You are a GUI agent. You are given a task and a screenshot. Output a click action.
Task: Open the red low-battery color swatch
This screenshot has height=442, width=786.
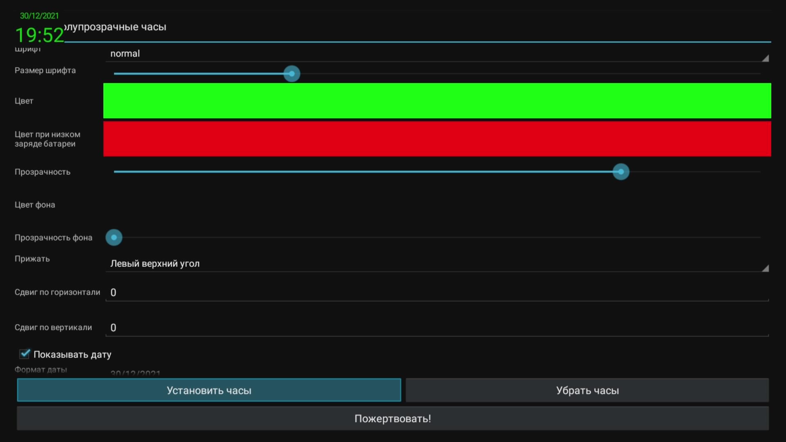point(437,139)
